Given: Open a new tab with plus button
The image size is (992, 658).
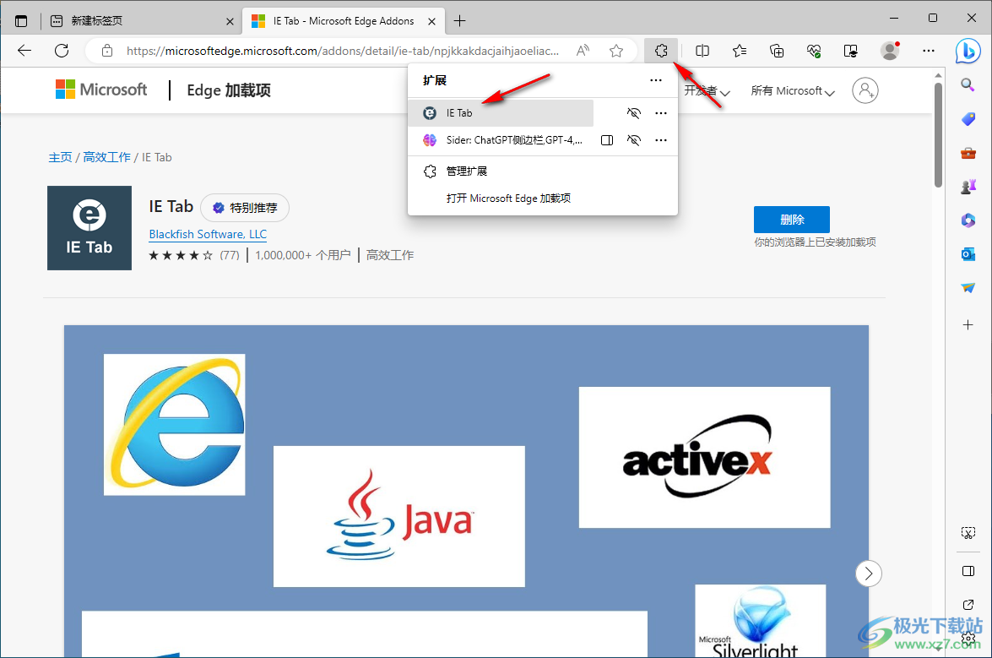Looking at the screenshot, I should (x=460, y=21).
